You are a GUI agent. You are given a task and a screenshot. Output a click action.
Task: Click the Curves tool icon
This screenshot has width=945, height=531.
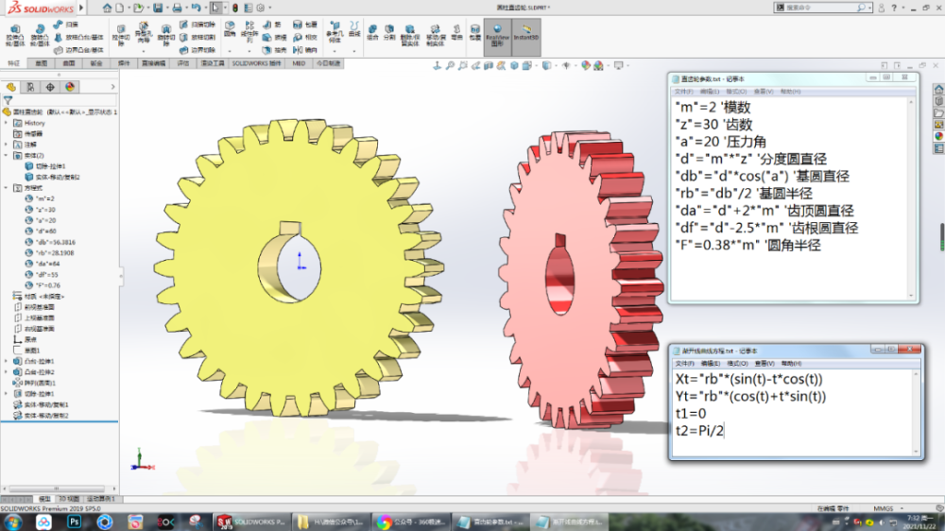coord(354,29)
